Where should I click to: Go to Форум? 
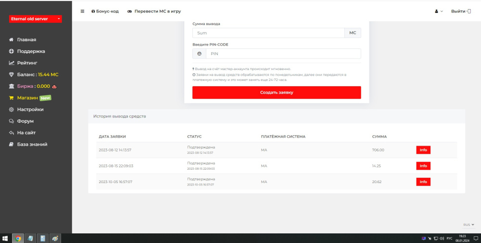point(25,121)
